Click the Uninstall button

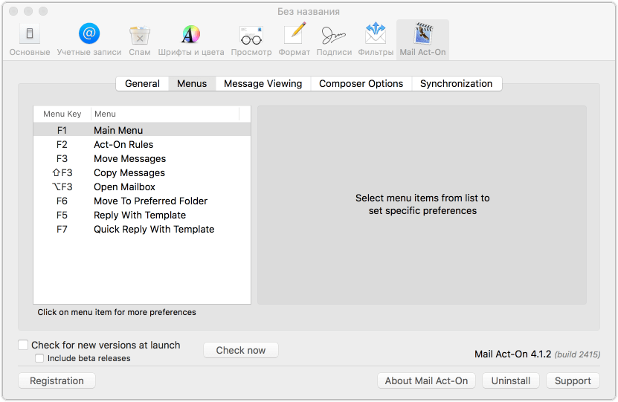click(511, 380)
